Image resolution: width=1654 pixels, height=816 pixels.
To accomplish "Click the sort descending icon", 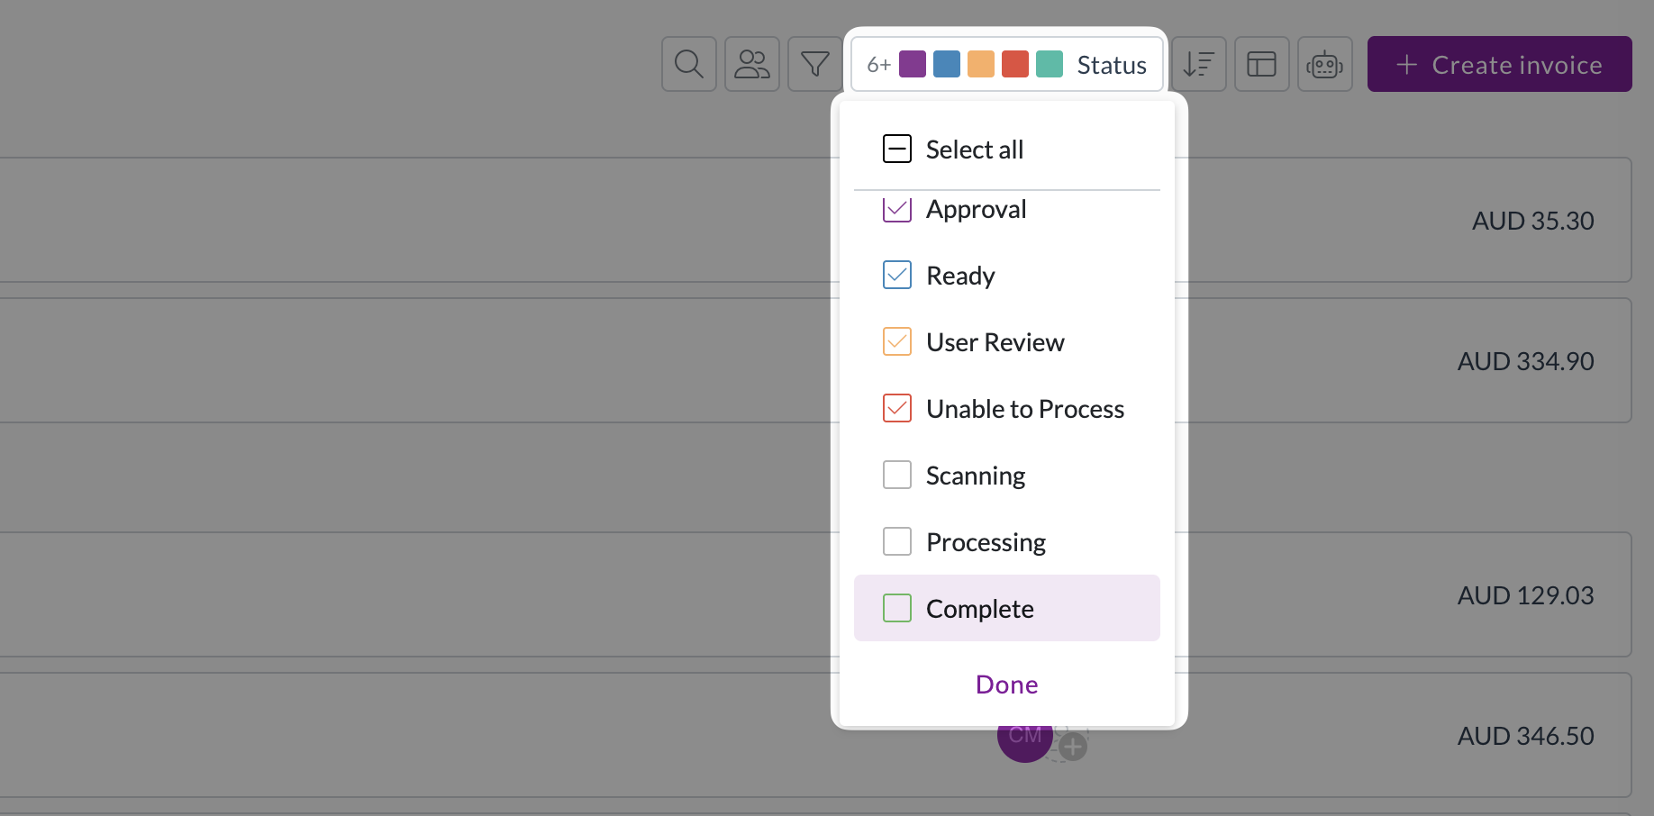I will (1199, 64).
